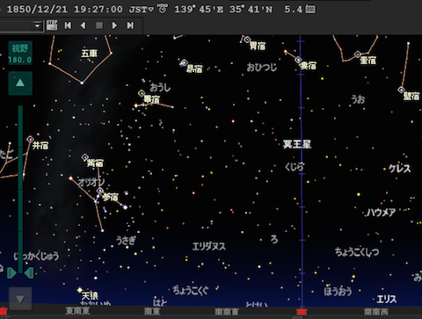422x319 pixels.
Task: Select the 胃宿 lunar mansion marker
Action: pos(248,40)
